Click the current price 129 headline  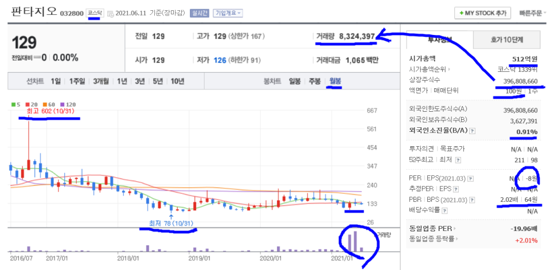click(x=25, y=42)
